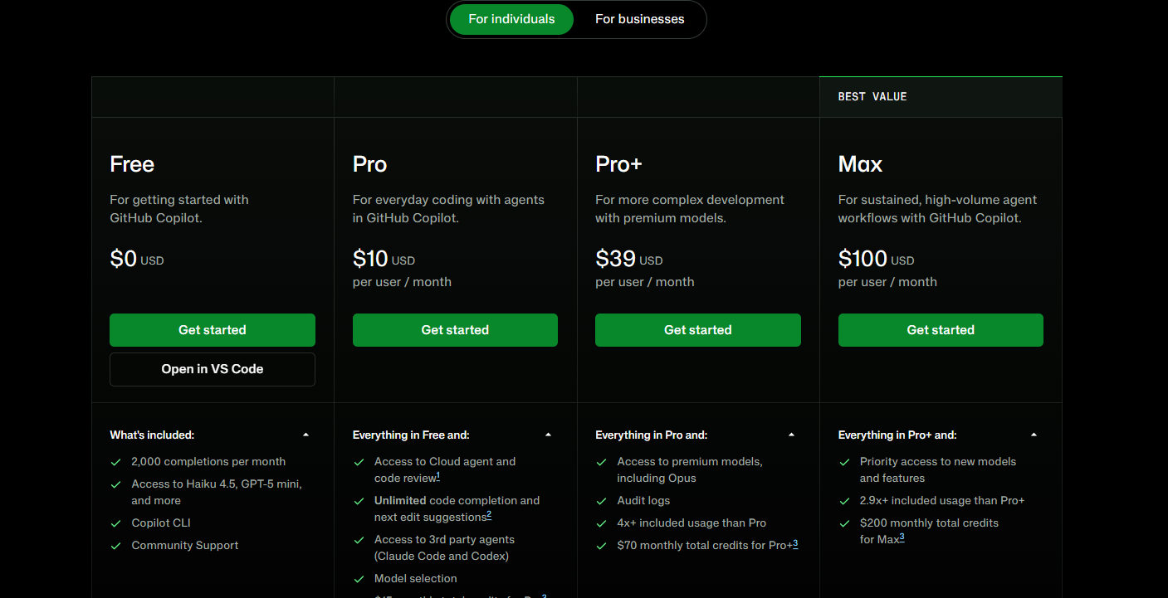This screenshot has width=1168, height=598.
Task: Collapse the Everything in Pro and section
Action: pyautogui.click(x=791, y=435)
